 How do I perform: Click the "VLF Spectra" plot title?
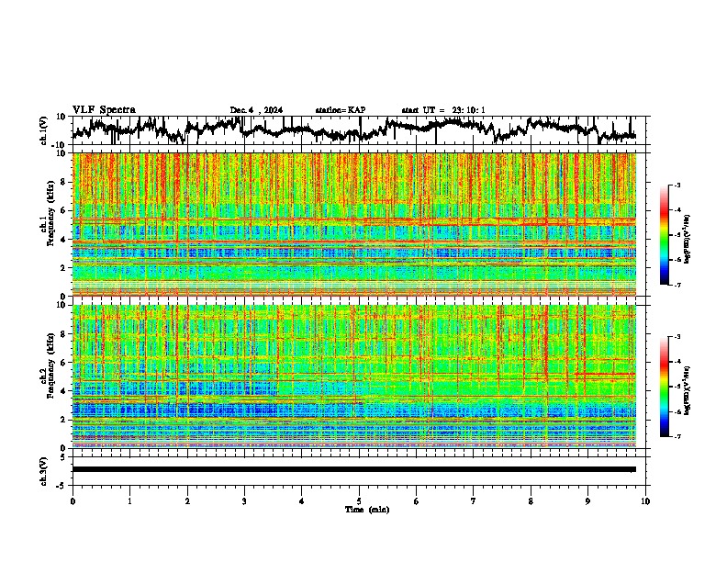click(104, 110)
